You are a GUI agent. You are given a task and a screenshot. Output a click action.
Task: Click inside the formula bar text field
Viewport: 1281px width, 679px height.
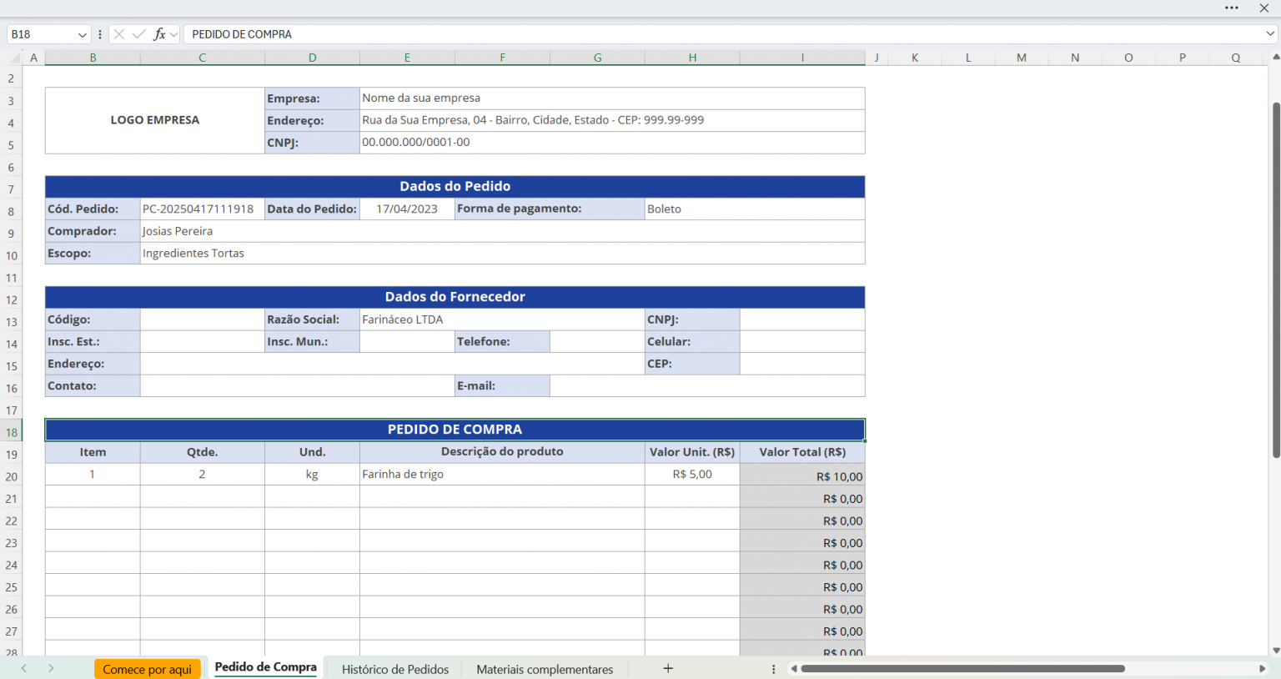pyautogui.click(x=717, y=34)
